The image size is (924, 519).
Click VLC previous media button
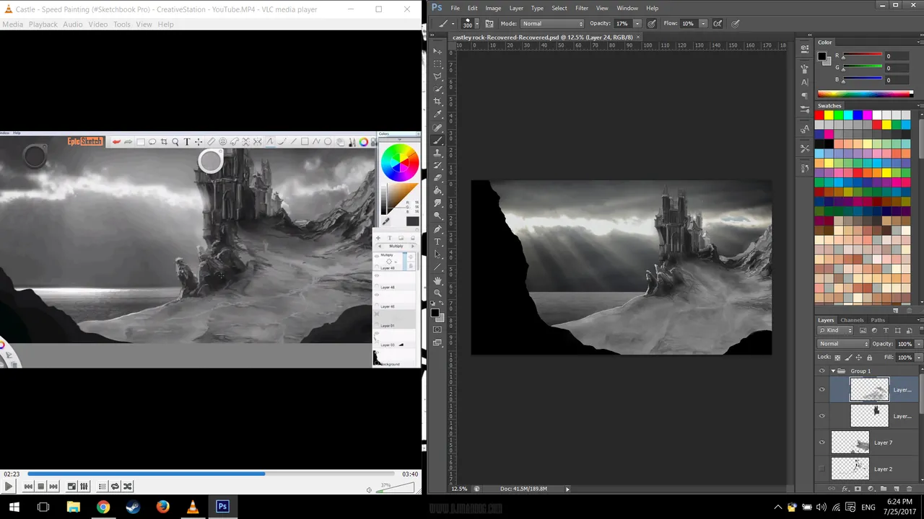[x=28, y=487]
